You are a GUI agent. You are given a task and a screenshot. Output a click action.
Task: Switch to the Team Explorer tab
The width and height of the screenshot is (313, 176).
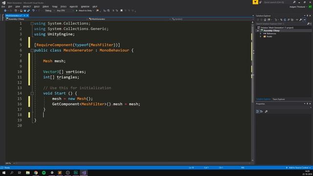(x=279, y=99)
